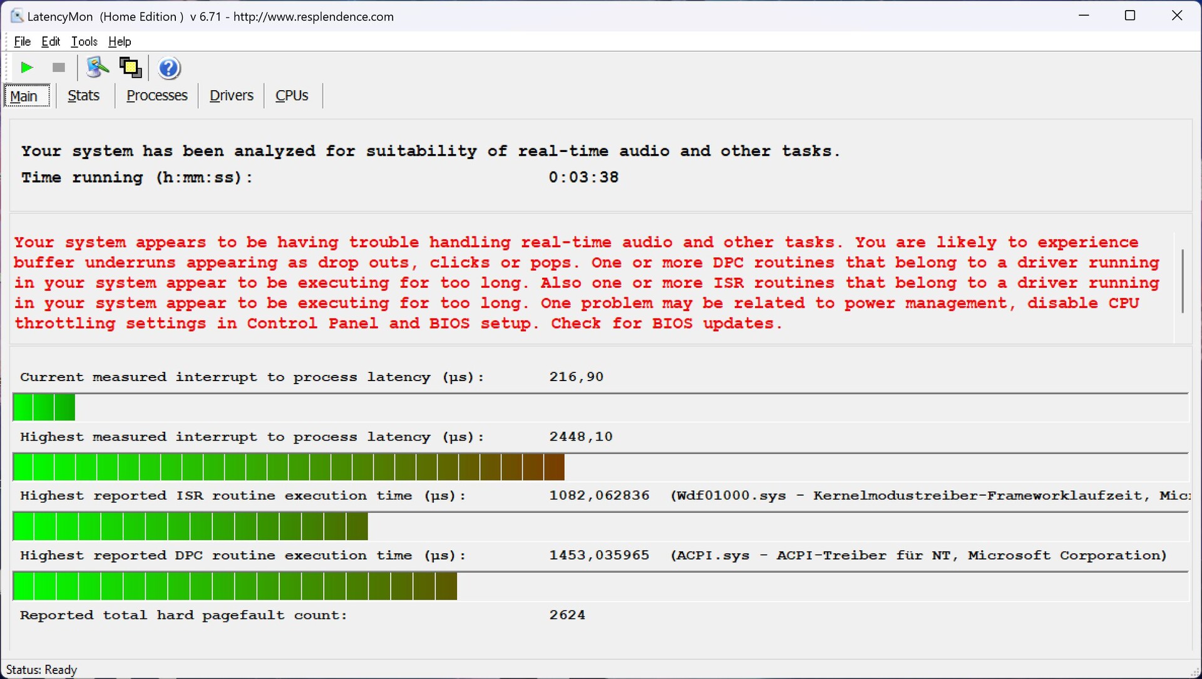The height and width of the screenshot is (679, 1202).
Task: Click the highest interrupt to process latency bar
Action: [600, 467]
